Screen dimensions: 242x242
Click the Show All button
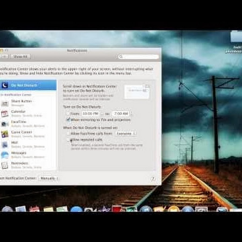click(20, 56)
